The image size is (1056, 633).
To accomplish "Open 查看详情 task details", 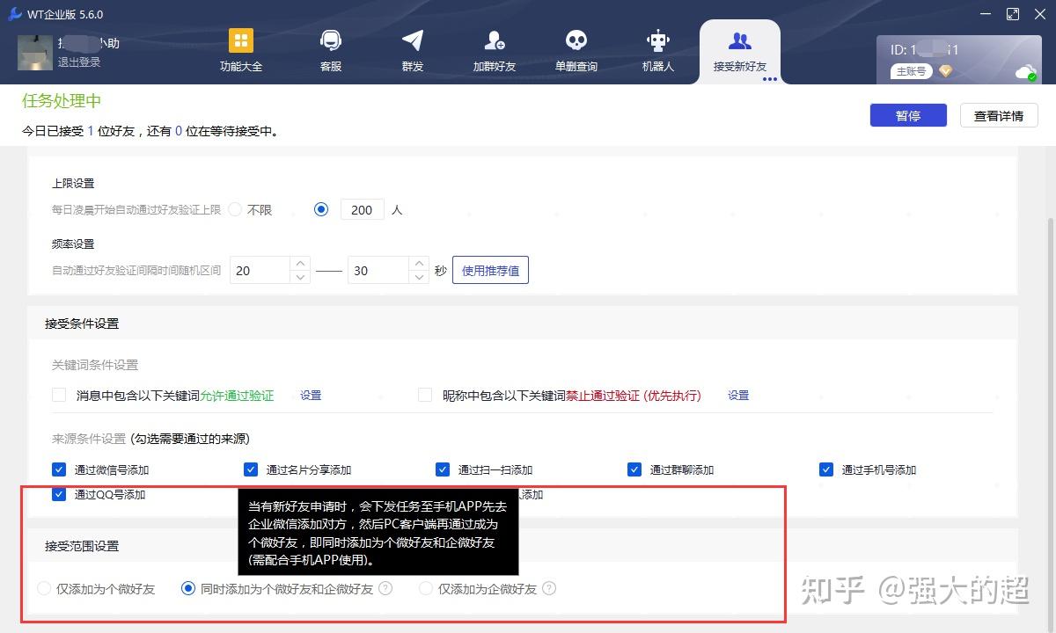I will point(999,115).
